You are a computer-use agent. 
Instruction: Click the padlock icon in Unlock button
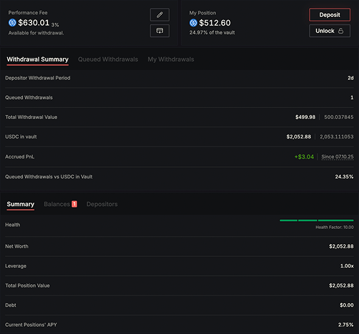coord(341,31)
